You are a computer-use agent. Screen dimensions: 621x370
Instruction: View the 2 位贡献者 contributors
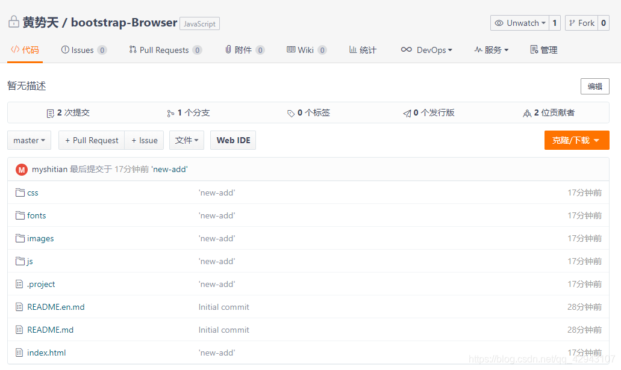click(x=549, y=113)
